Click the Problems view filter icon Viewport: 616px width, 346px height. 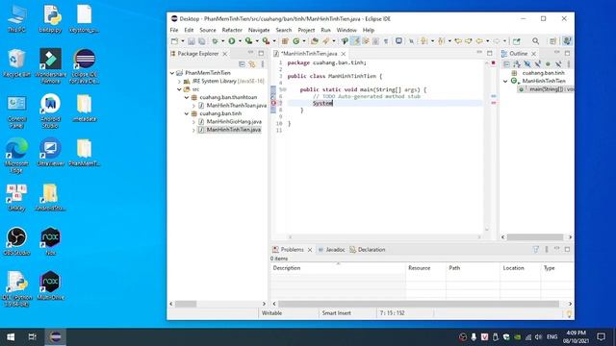pyautogui.click(x=536, y=250)
